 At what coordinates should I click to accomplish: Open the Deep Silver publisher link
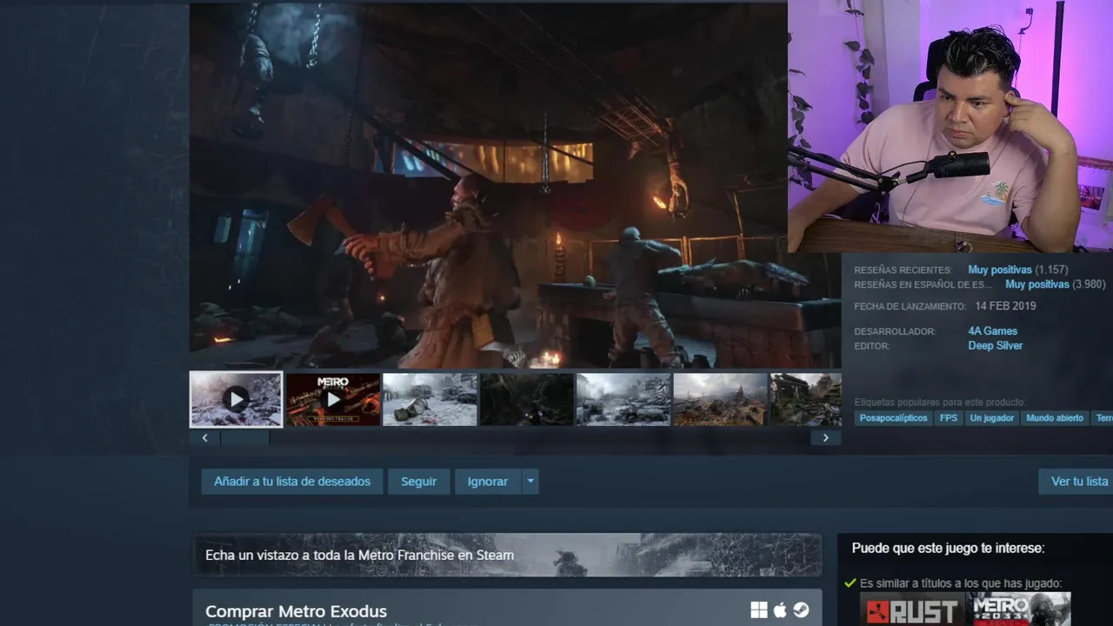pyautogui.click(x=995, y=346)
